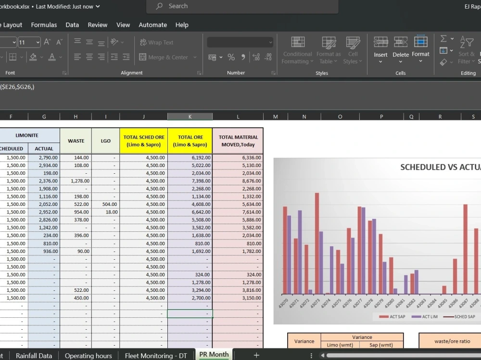
Task: Click the Fill Down icon in Editing group
Action: pyautogui.click(x=443, y=50)
